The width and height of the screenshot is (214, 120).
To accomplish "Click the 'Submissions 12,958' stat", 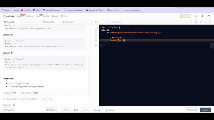I will [30, 93].
